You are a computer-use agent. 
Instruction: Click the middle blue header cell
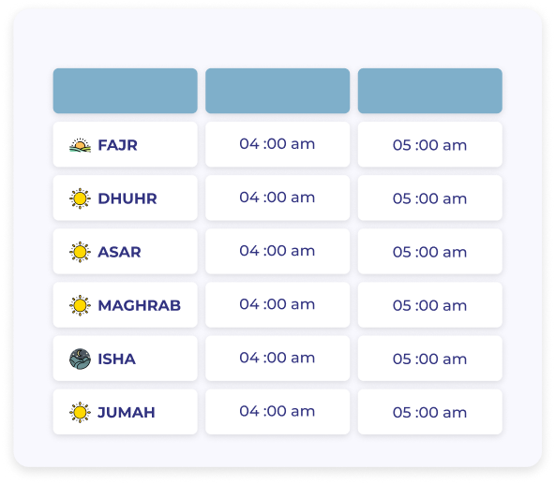click(277, 91)
